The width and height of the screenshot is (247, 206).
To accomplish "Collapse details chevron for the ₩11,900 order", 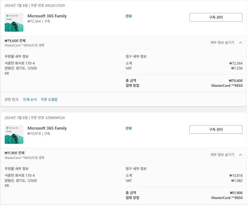I will [x=240, y=155].
